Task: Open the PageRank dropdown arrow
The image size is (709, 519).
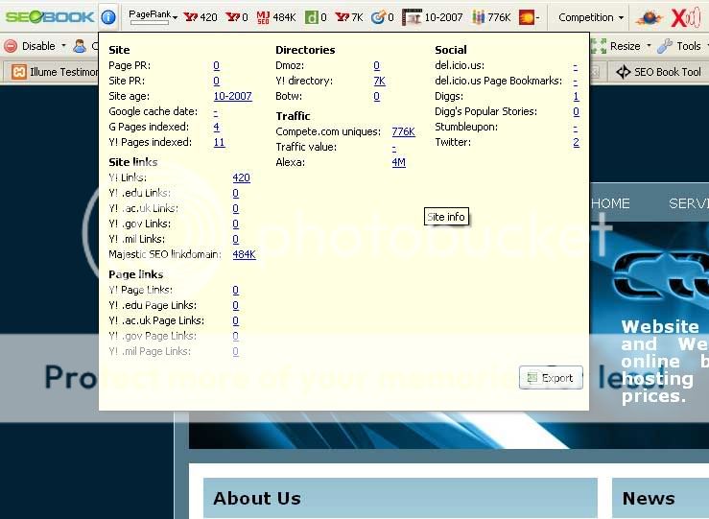Action: pos(176,17)
